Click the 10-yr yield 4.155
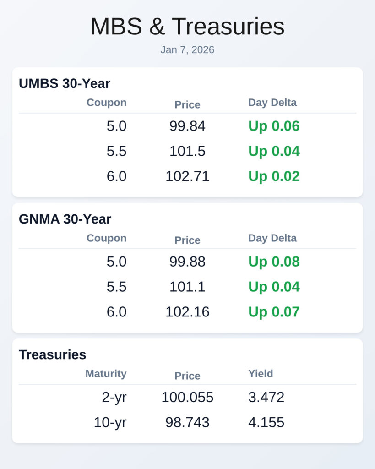The height and width of the screenshot is (469, 375). pyautogui.click(x=266, y=422)
